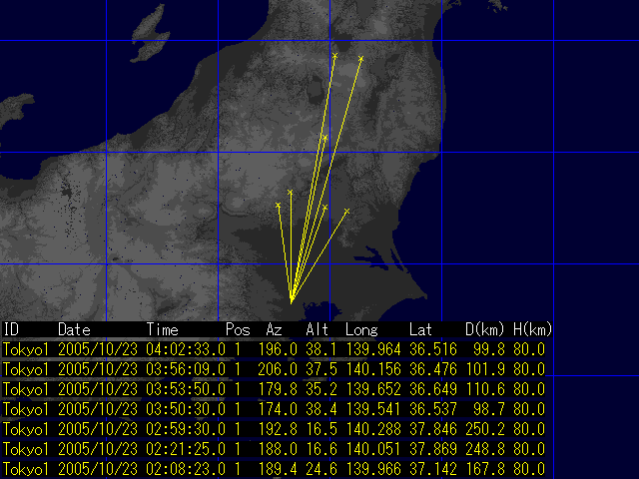This screenshot has width=639, height=479.
Task: Select the easternmost short trajectory endpoint marker
Action: tap(346, 211)
